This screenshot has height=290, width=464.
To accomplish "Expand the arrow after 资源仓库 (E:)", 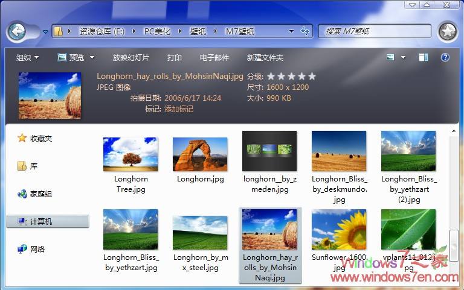I will [x=134, y=31].
